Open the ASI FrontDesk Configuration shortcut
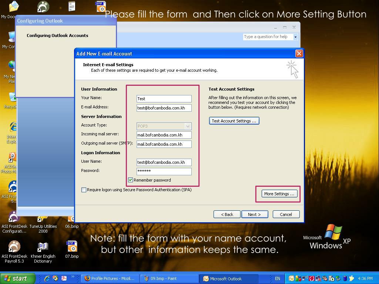The image size is (379, 284). click(14, 222)
